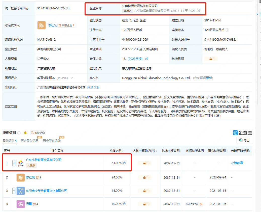This screenshot has width=261, height=212.
Task: Click the 少年兵 logo in shareholder row 3
Action: pos(21,191)
